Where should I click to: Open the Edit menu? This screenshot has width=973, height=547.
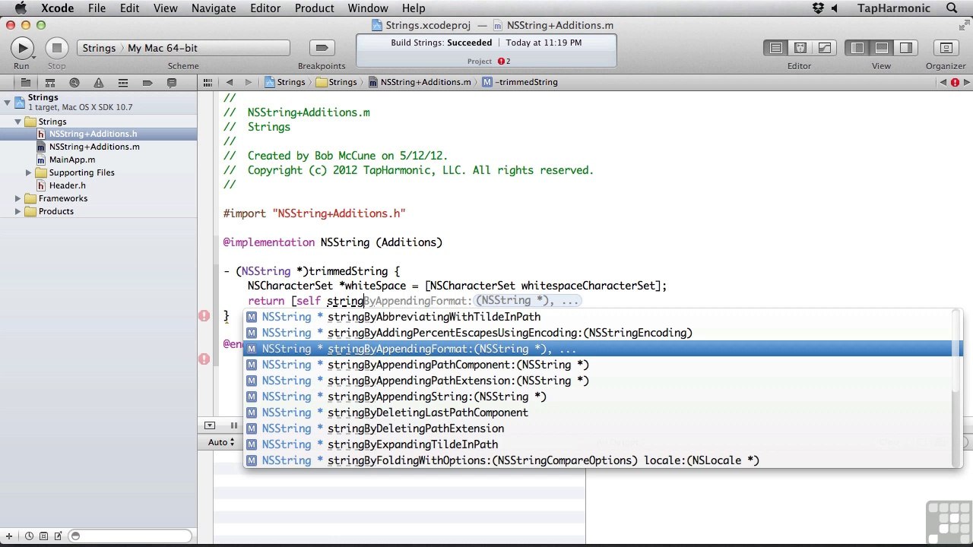tap(129, 8)
